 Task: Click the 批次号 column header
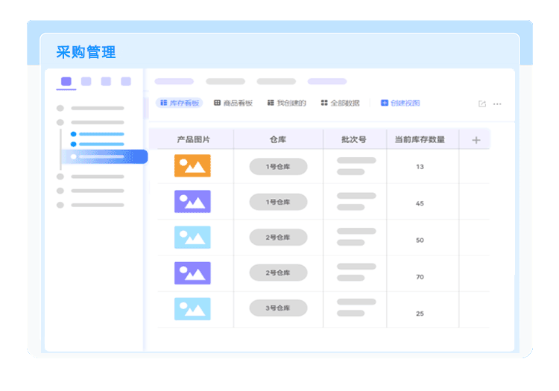click(353, 140)
